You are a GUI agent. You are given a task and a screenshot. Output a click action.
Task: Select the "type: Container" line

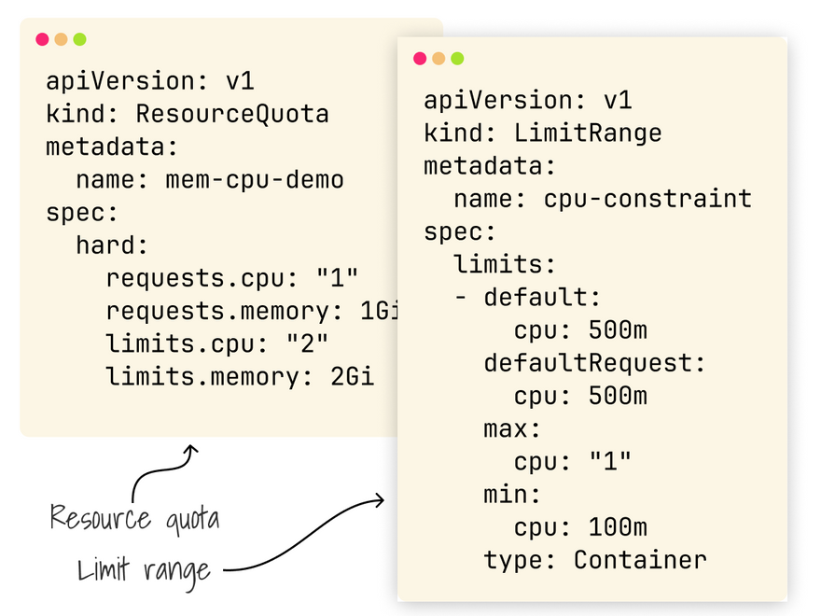594,559
